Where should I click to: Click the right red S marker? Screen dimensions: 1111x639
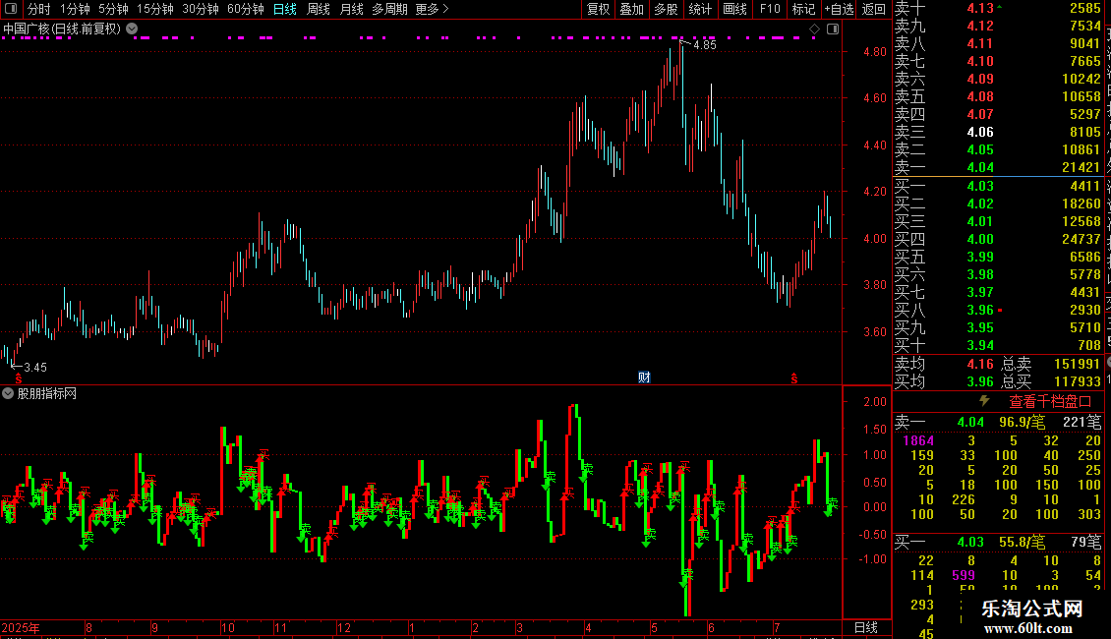pos(794,379)
